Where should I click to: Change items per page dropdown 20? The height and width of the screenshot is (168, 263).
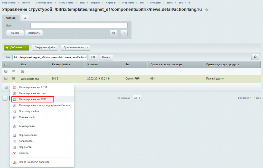137,98
